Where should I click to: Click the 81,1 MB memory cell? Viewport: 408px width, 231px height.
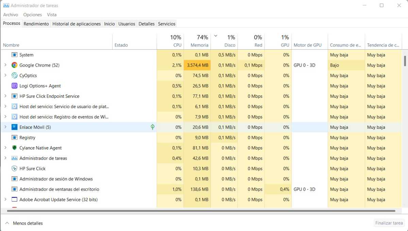pos(197,148)
